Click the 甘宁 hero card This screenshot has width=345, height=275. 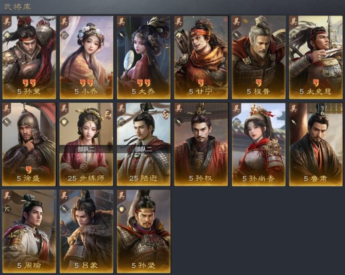point(201,58)
